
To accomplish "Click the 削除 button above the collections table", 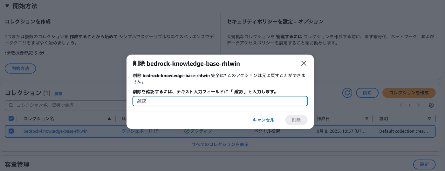I will pos(367,93).
